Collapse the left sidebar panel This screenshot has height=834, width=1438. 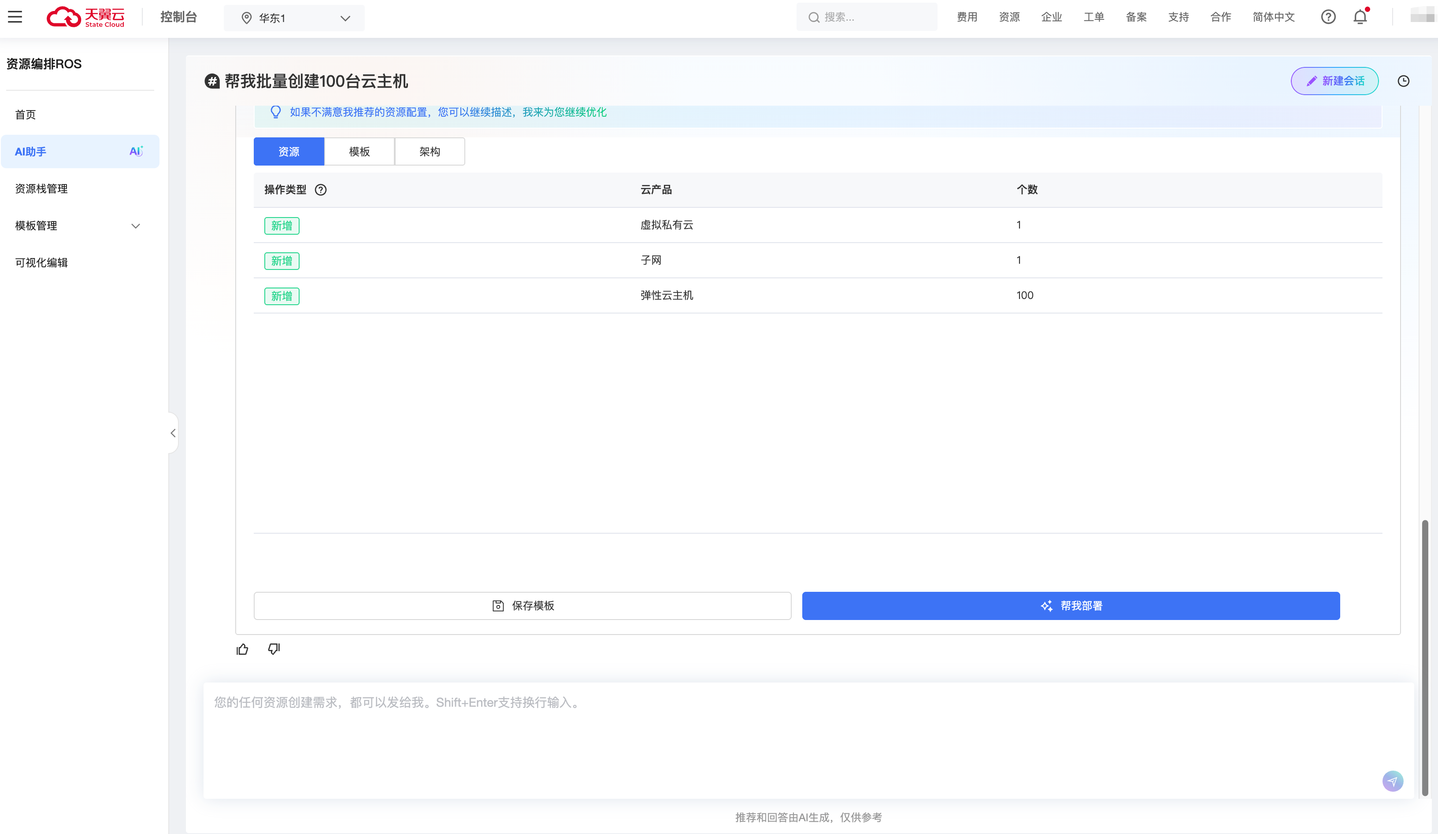pyautogui.click(x=173, y=433)
